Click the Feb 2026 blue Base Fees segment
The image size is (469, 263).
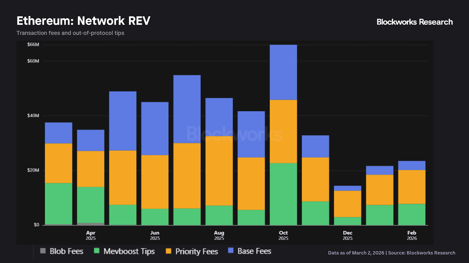(412, 165)
